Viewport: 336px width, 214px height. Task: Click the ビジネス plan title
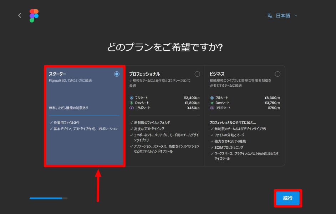click(x=217, y=74)
